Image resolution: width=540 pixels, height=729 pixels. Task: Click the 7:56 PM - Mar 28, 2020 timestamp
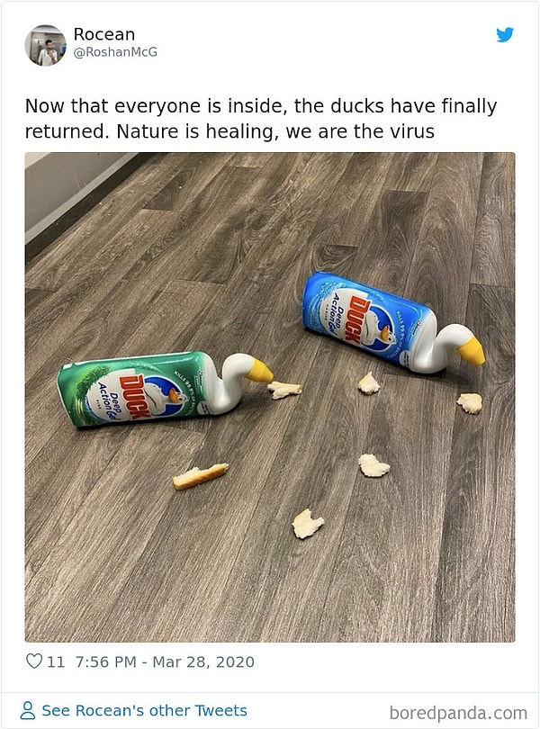[x=165, y=661]
